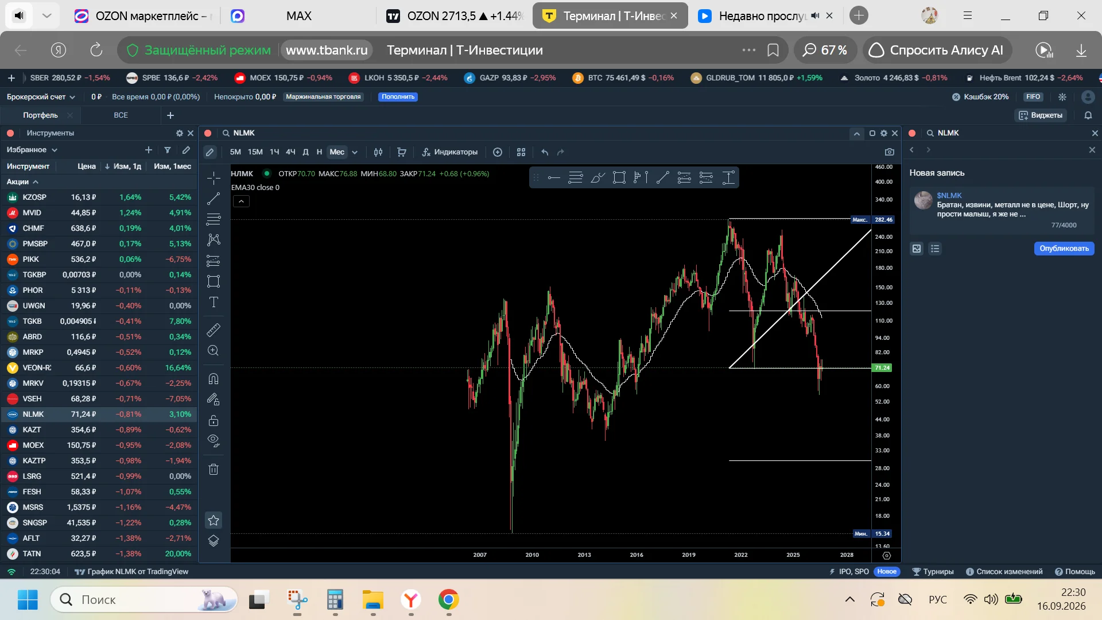Select the horizontal line tool in floating toolbar

click(x=554, y=178)
